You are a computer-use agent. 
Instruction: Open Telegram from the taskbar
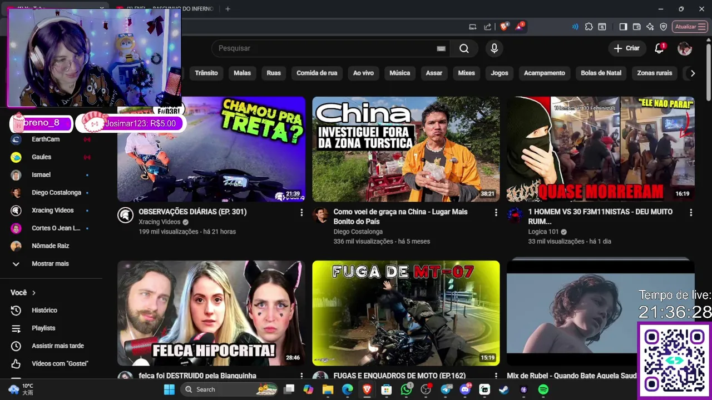446,389
